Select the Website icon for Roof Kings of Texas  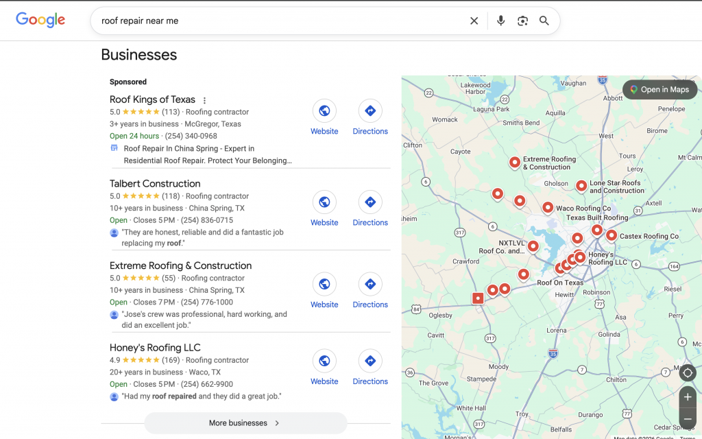324,110
